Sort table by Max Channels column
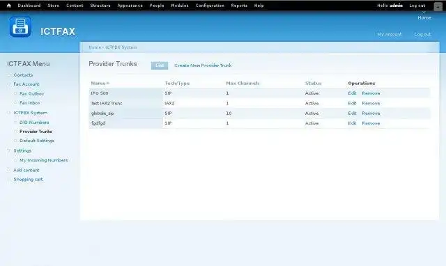Image resolution: width=446 pixels, height=266 pixels. coord(243,84)
